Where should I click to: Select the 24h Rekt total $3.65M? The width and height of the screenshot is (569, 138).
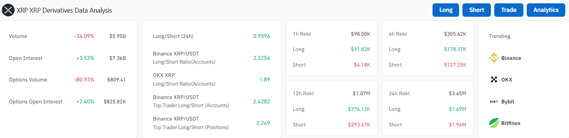point(458,93)
